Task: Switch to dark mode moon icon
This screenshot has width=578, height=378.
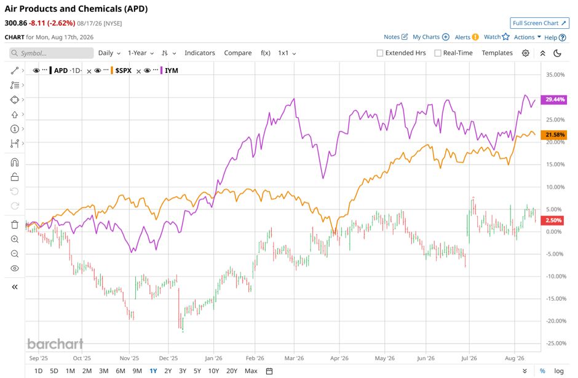Action: click(x=557, y=53)
